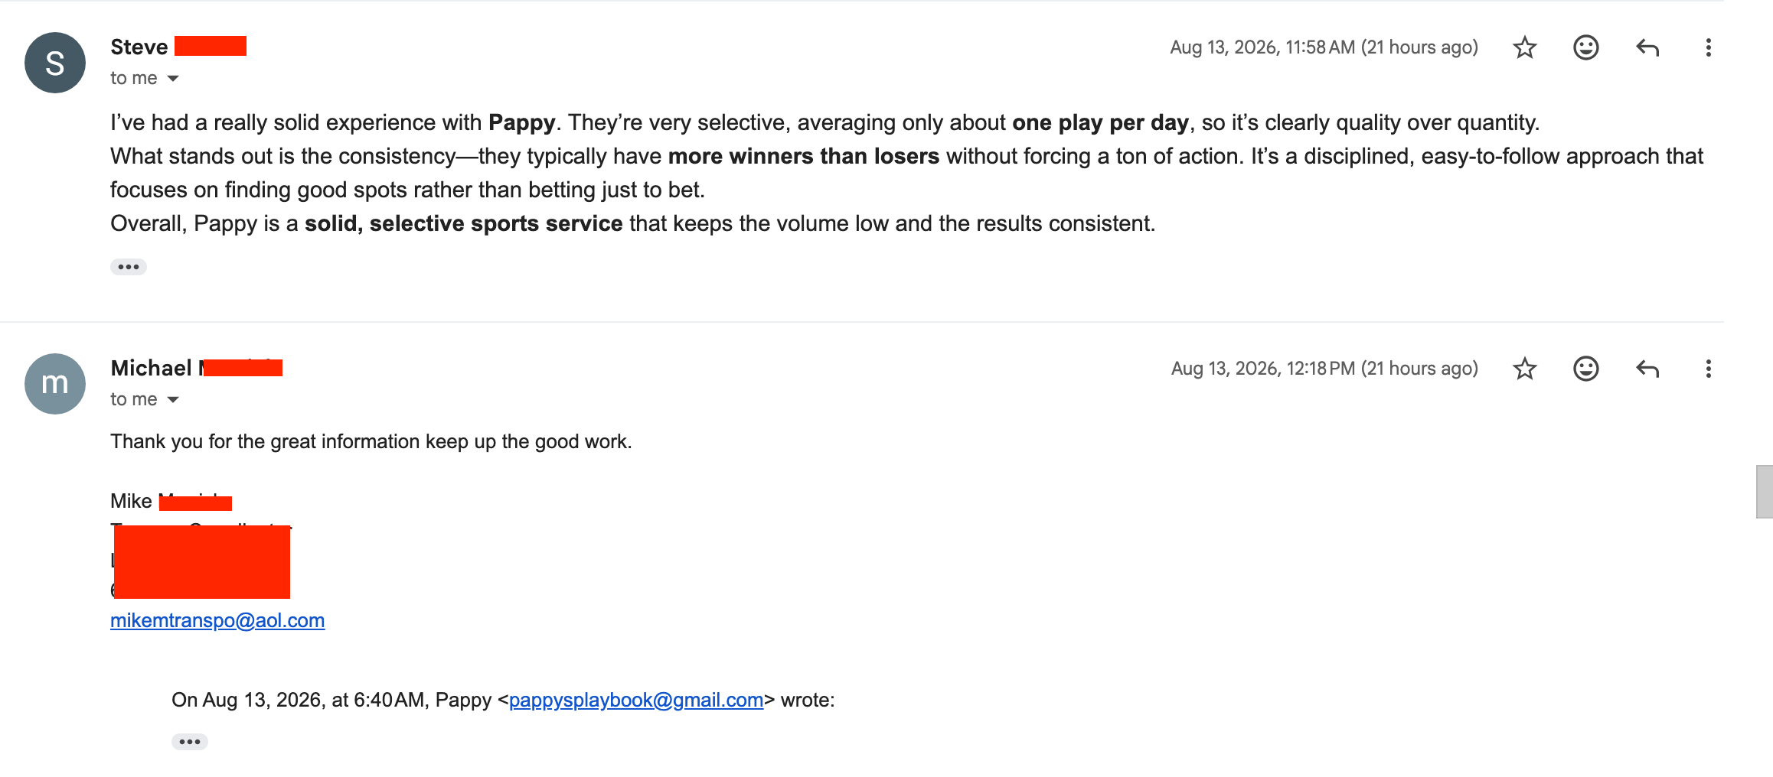Click sender name Michael
Image resolution: width=1773 pixels, height=777 pixels.
click(151, 368)
